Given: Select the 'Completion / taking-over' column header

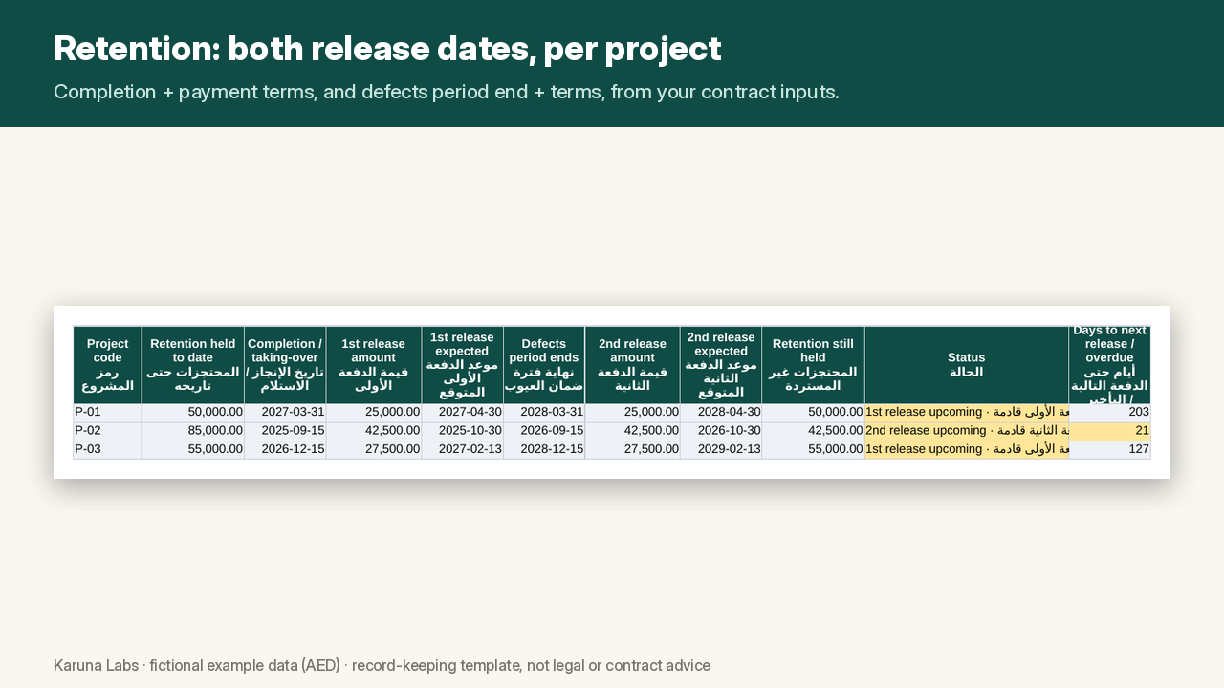Looking at the screenshot, I should click(285, 365).
